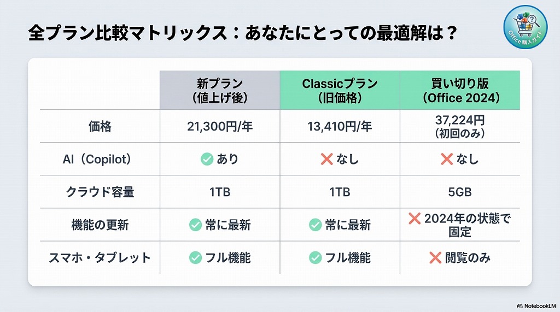Click the 13,410円/年 price cell
Viewport: 560px width, 312px height.
pyautogui.click(x=340, y=127)
